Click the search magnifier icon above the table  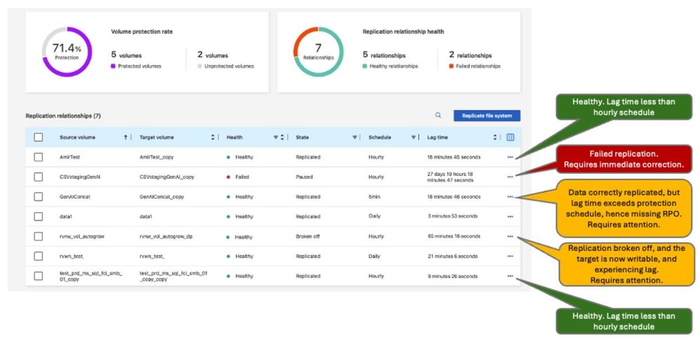pyautogui.click(x=438, y=116)
